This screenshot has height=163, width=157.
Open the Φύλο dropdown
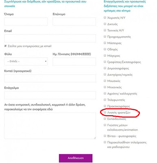[26, 62]
